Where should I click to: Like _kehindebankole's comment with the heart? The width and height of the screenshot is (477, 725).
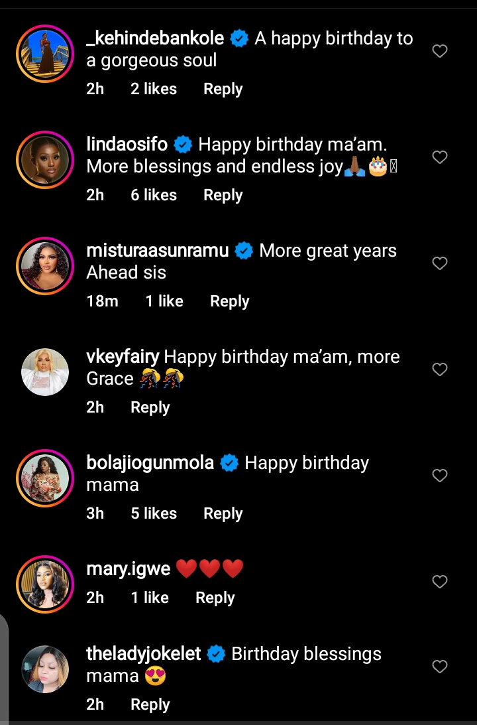pos(440,51)
